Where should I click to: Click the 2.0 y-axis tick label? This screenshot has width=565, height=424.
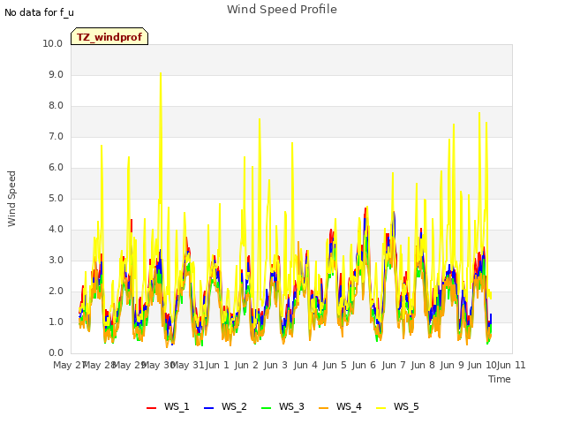click(56, 291)
